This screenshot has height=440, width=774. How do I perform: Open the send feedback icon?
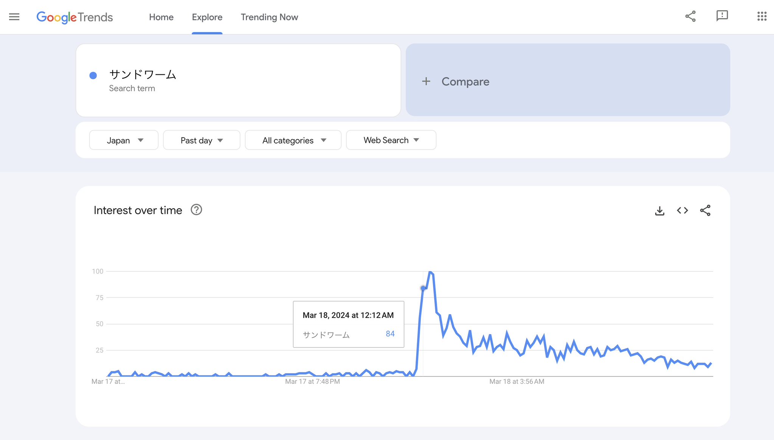point(722,16)
